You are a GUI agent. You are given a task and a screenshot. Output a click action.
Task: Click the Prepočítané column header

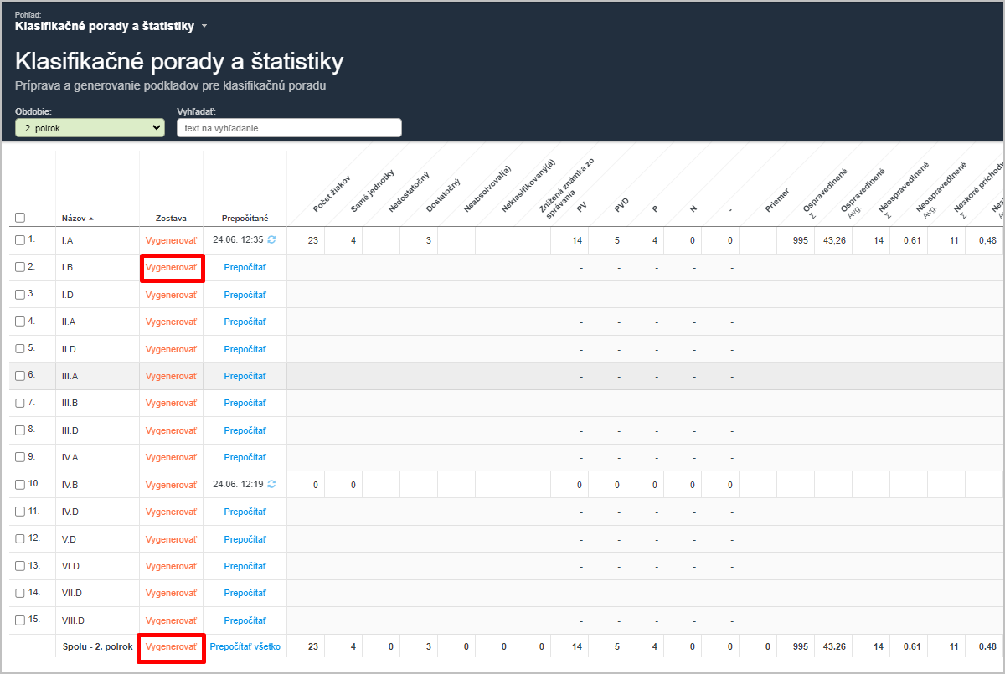245,219
